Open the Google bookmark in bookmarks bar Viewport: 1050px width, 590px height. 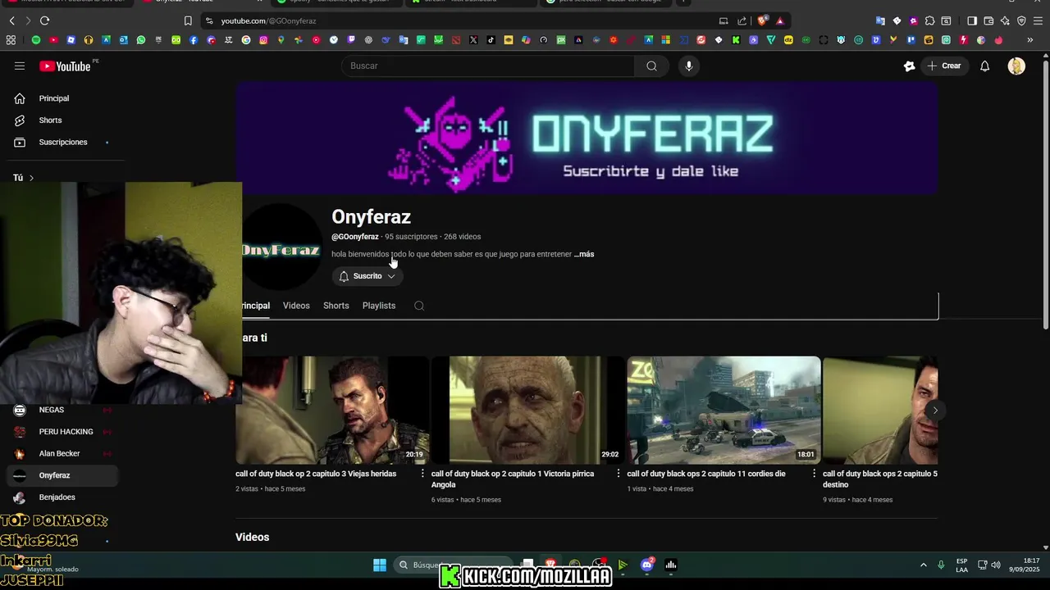point(246,39)
